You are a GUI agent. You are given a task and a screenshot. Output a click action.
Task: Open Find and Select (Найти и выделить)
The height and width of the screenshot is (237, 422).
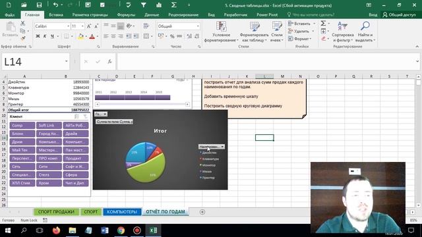coord(365,32)
